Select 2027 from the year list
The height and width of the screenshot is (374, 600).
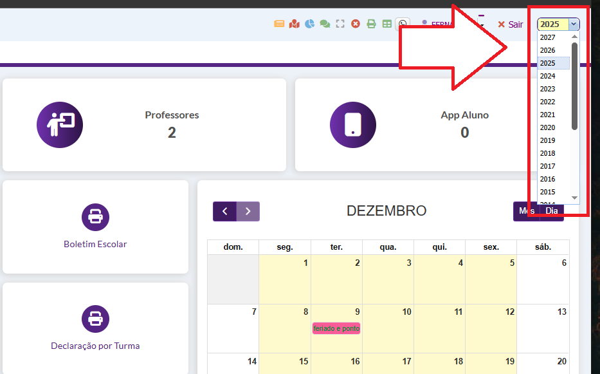548,37
